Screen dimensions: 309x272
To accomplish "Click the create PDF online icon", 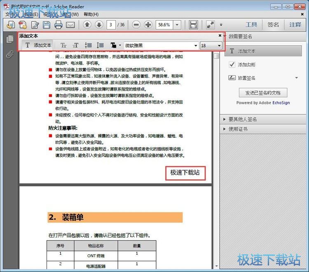I will click(x=23, y=25).
